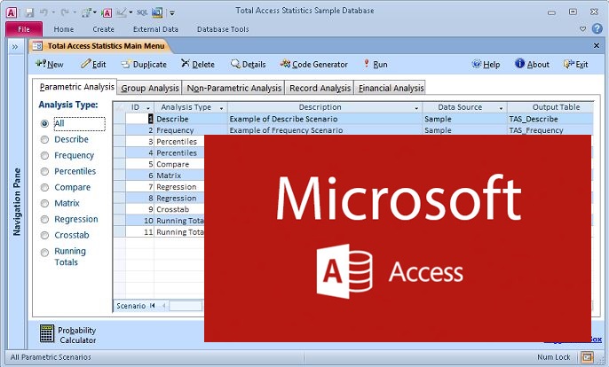This screenshot has height=367, width=609.
Task: Click the form icon on Main Menu tab
Action: (x=37, y=46)
